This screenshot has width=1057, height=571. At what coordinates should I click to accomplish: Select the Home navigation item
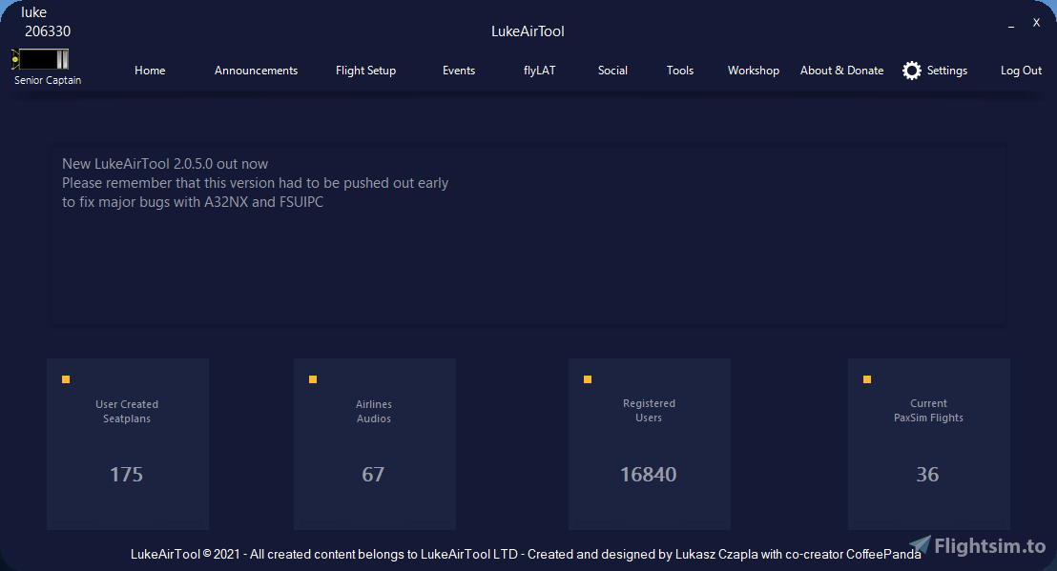(150, 70)
